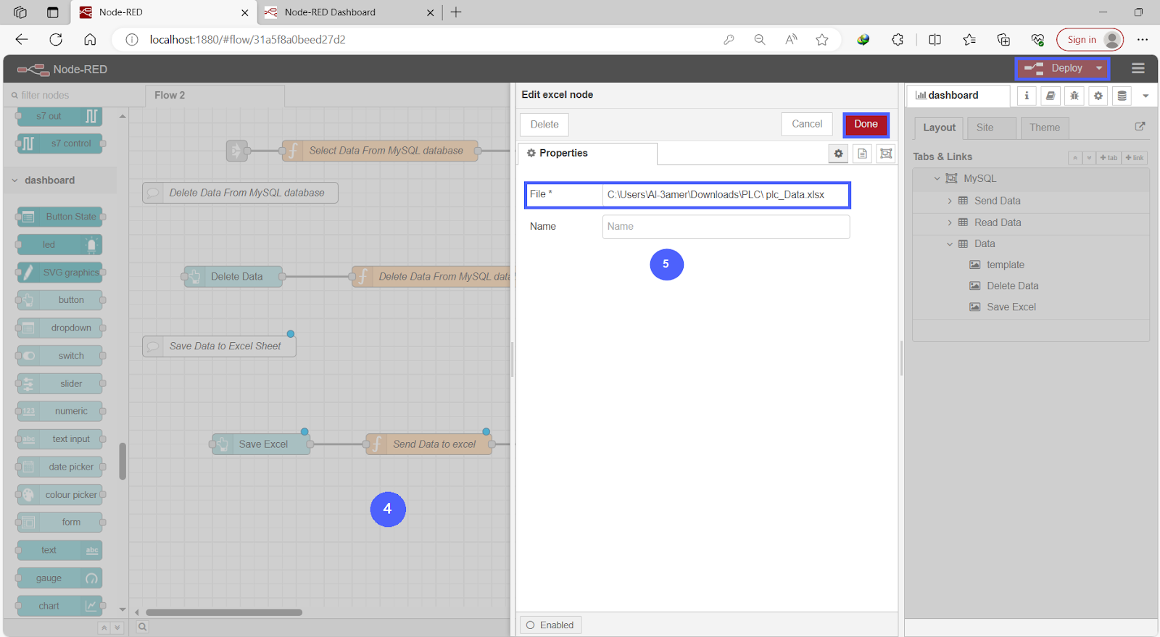
Task: Select the form palette node
Action: pyautogui.click(x=59, y=522)
